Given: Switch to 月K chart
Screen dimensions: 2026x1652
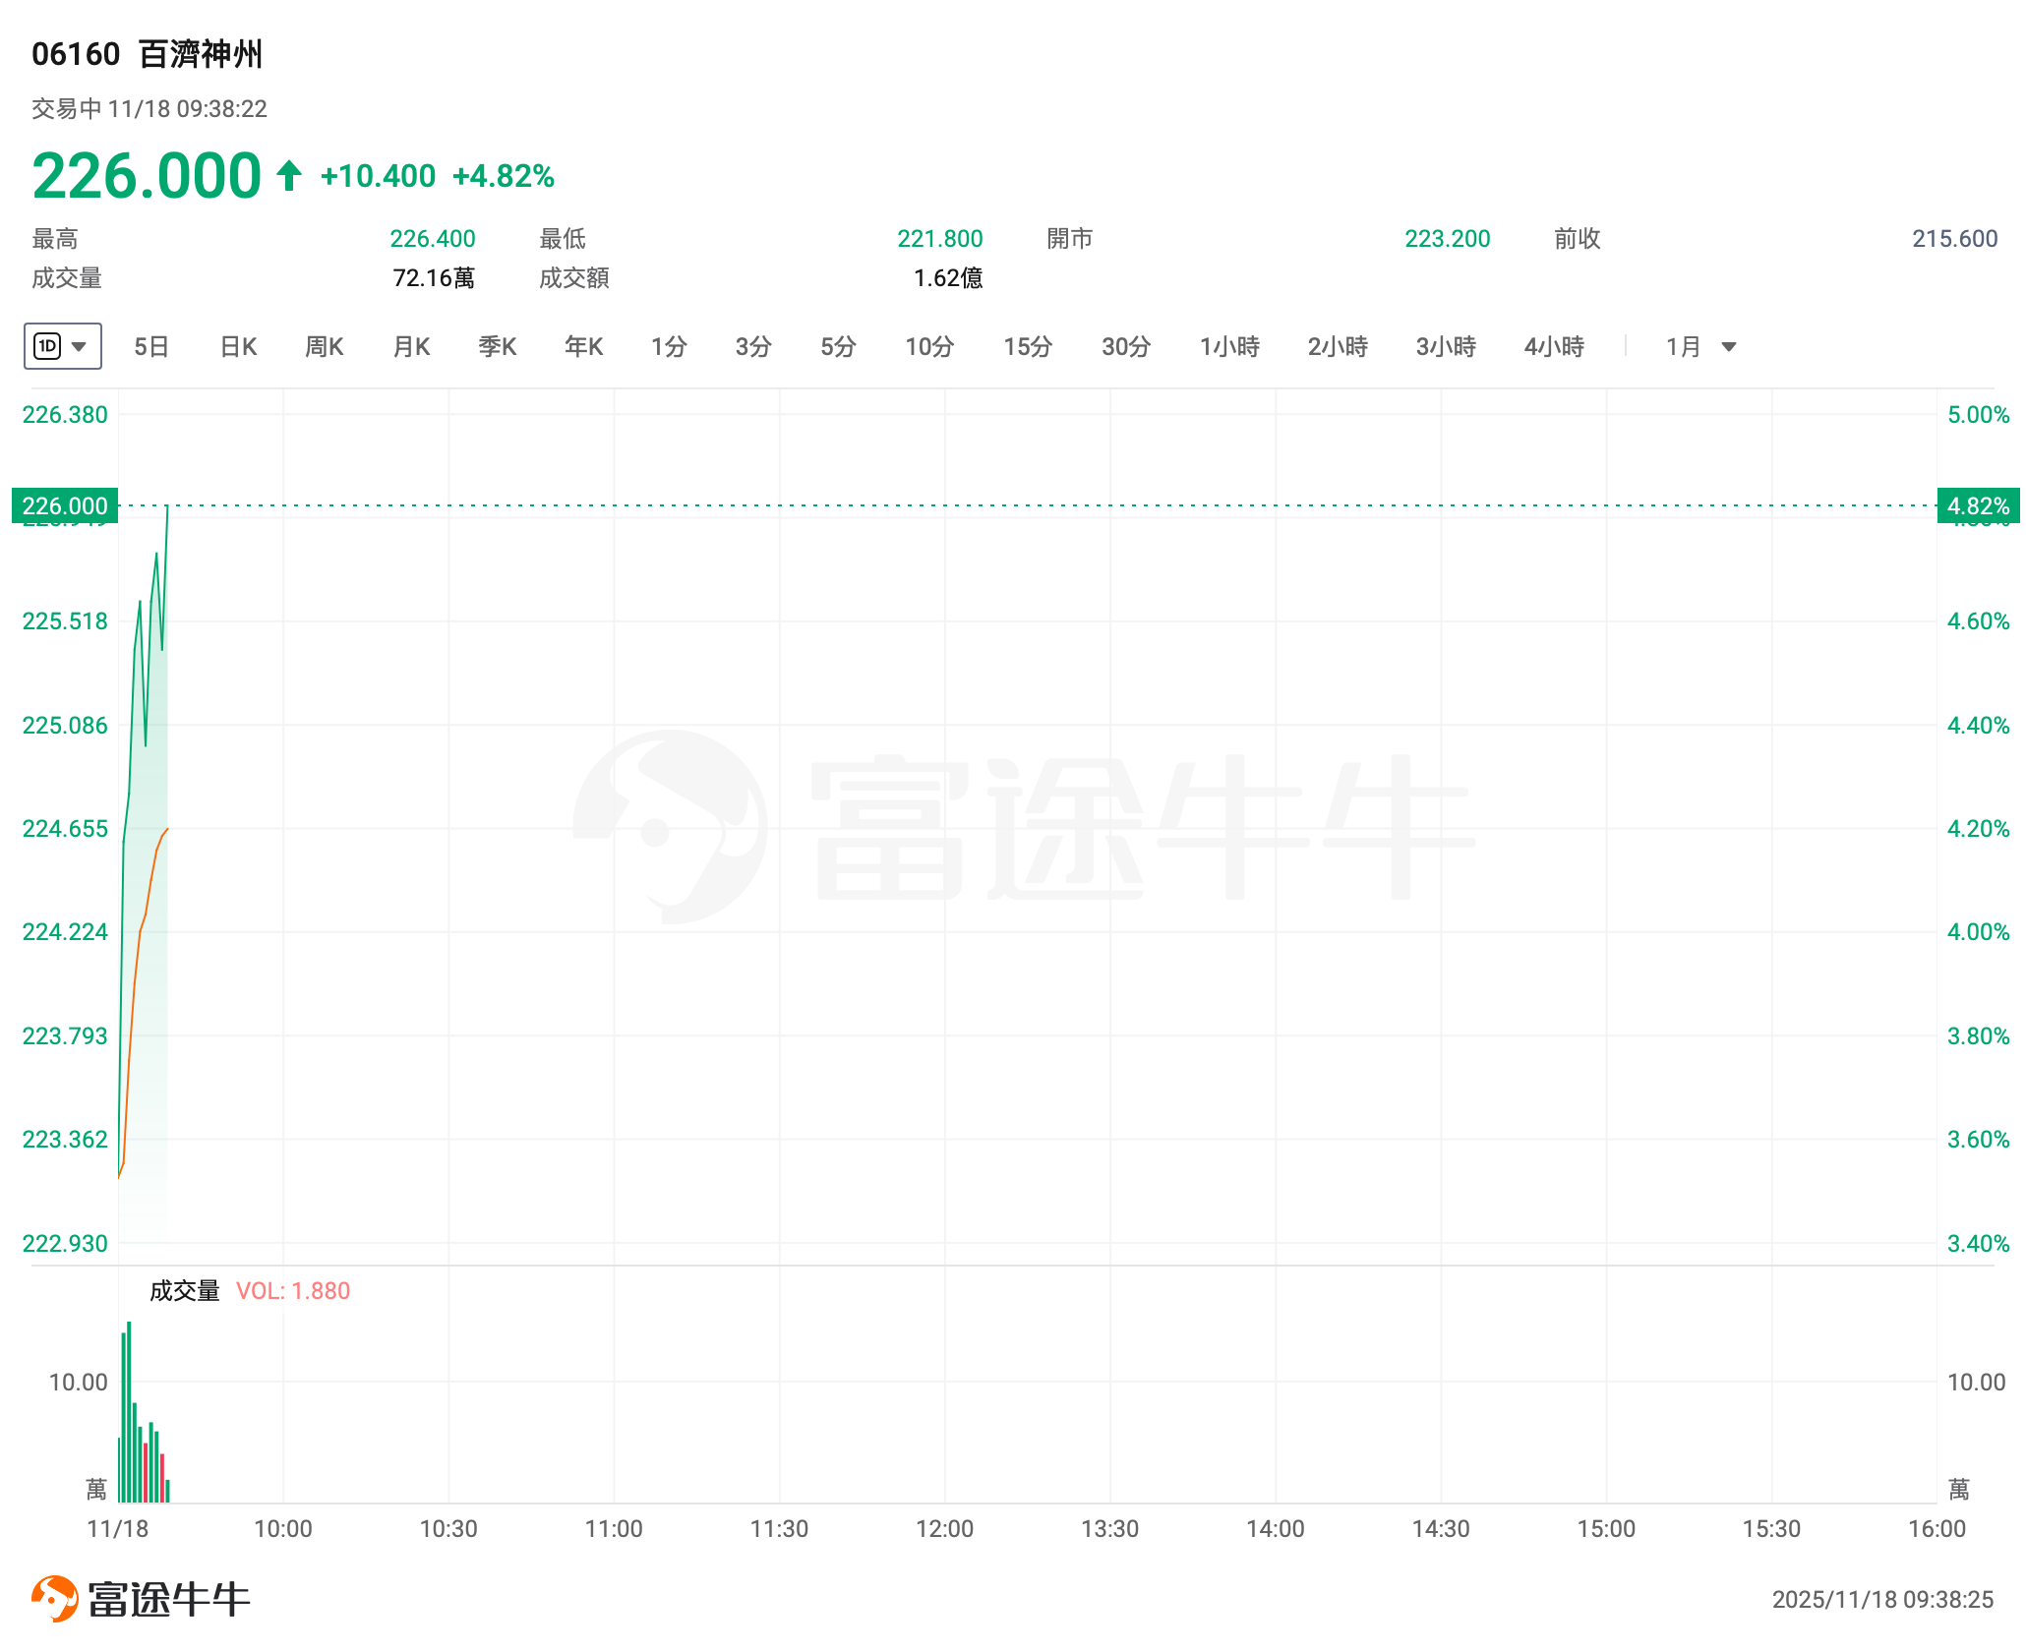Looking at the screenshot, I should (x=411, y=346).
